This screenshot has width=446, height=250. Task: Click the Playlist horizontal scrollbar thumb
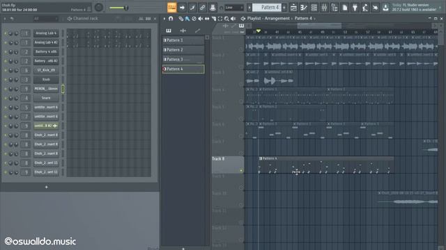319,26
